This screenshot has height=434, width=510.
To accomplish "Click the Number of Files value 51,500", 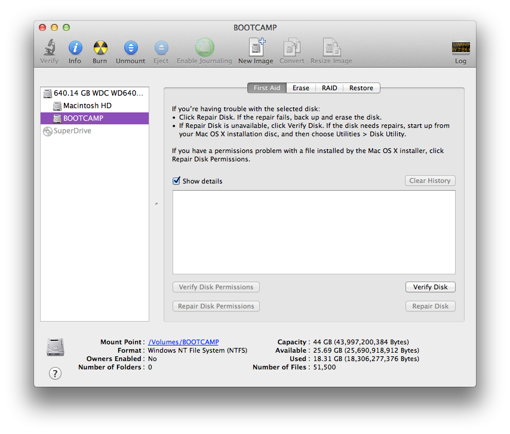I will tap(324, 367).
